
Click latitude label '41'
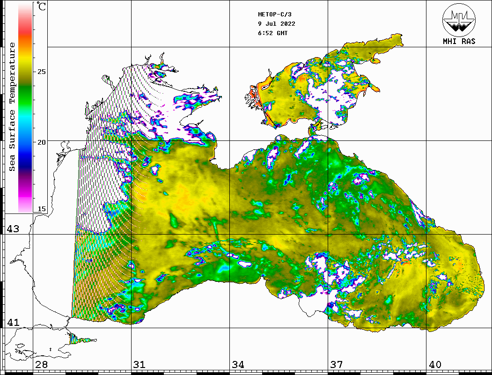point(13,322)
